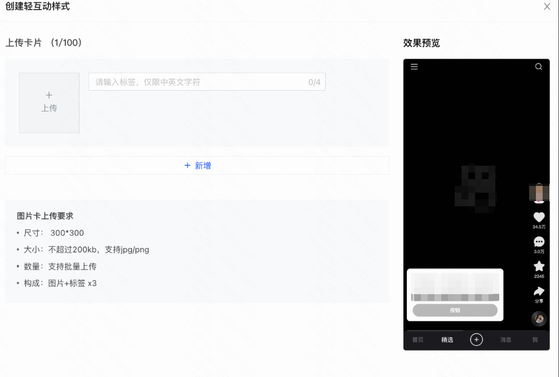
Task: Focus the label input field 请输入标签
Action: [200, 82]
